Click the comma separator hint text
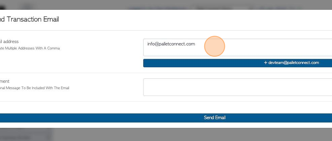This screenshot has height=141, width=332. pos(30,48)
